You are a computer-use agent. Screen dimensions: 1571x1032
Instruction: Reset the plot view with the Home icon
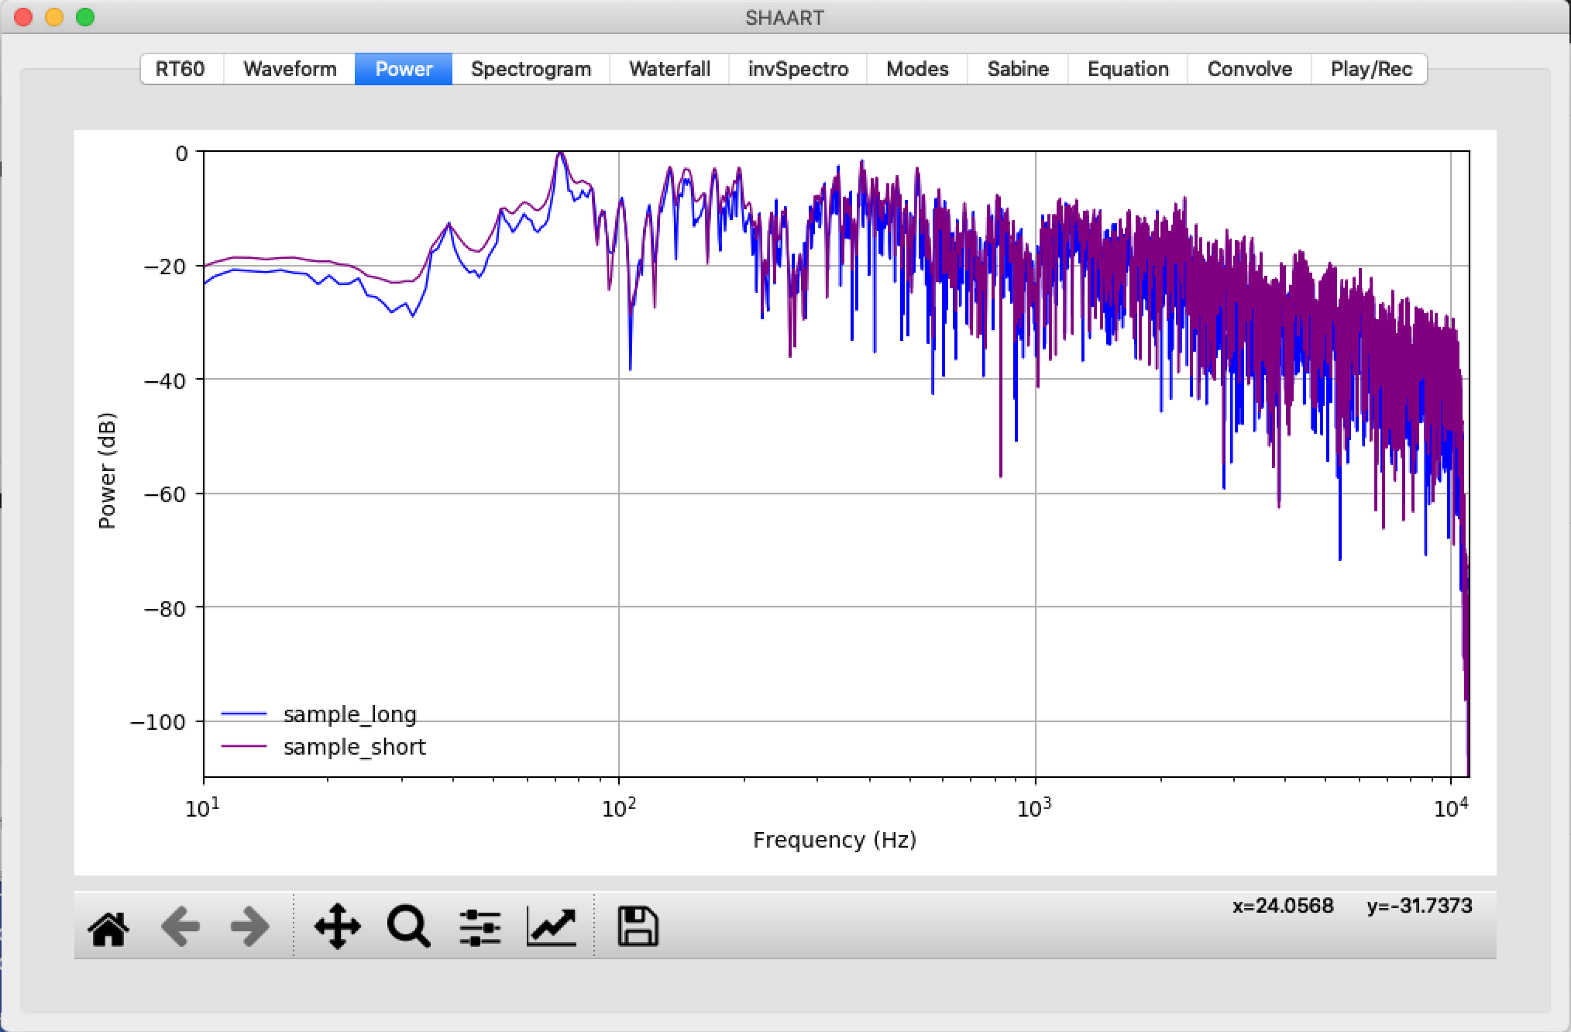(x=108, y=927)
